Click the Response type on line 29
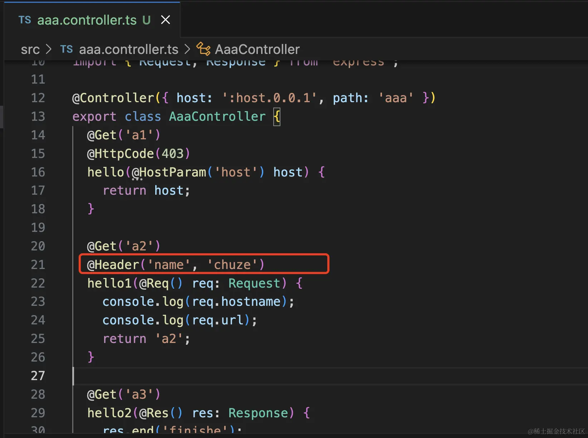Screen dimensions: 588x438 [258, 413]
